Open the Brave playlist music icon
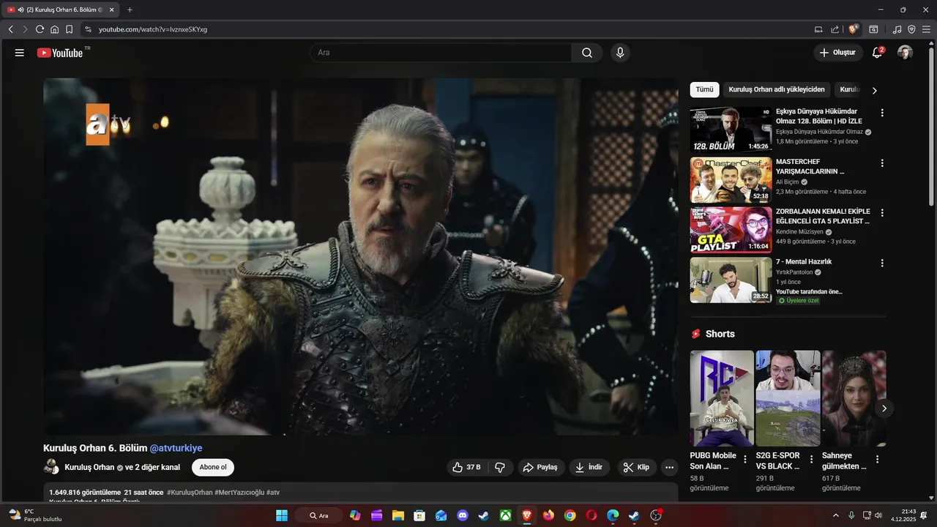 [x=897, y=29]
